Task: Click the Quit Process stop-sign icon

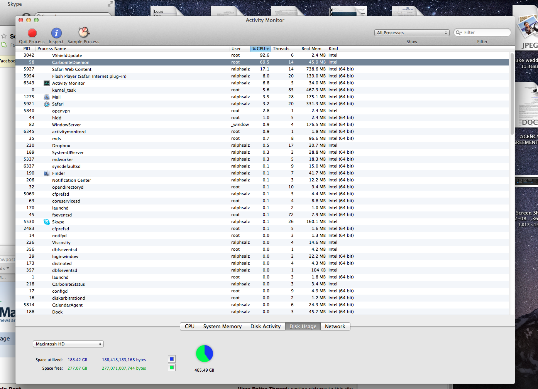Action: click(x=32, y=33)
